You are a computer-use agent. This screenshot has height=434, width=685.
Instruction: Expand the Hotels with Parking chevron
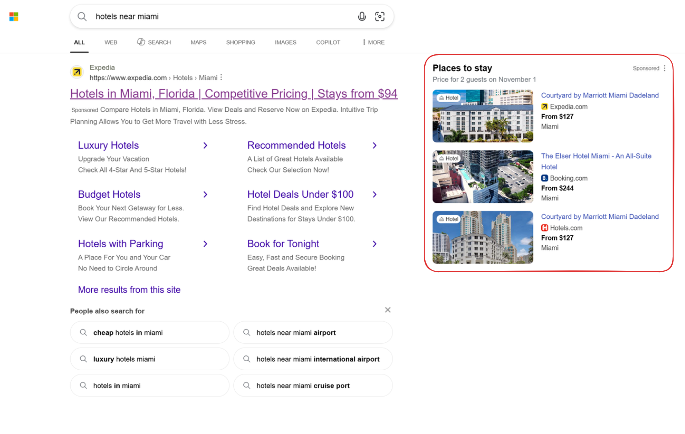pyautogui.click(x=205, y=244)
